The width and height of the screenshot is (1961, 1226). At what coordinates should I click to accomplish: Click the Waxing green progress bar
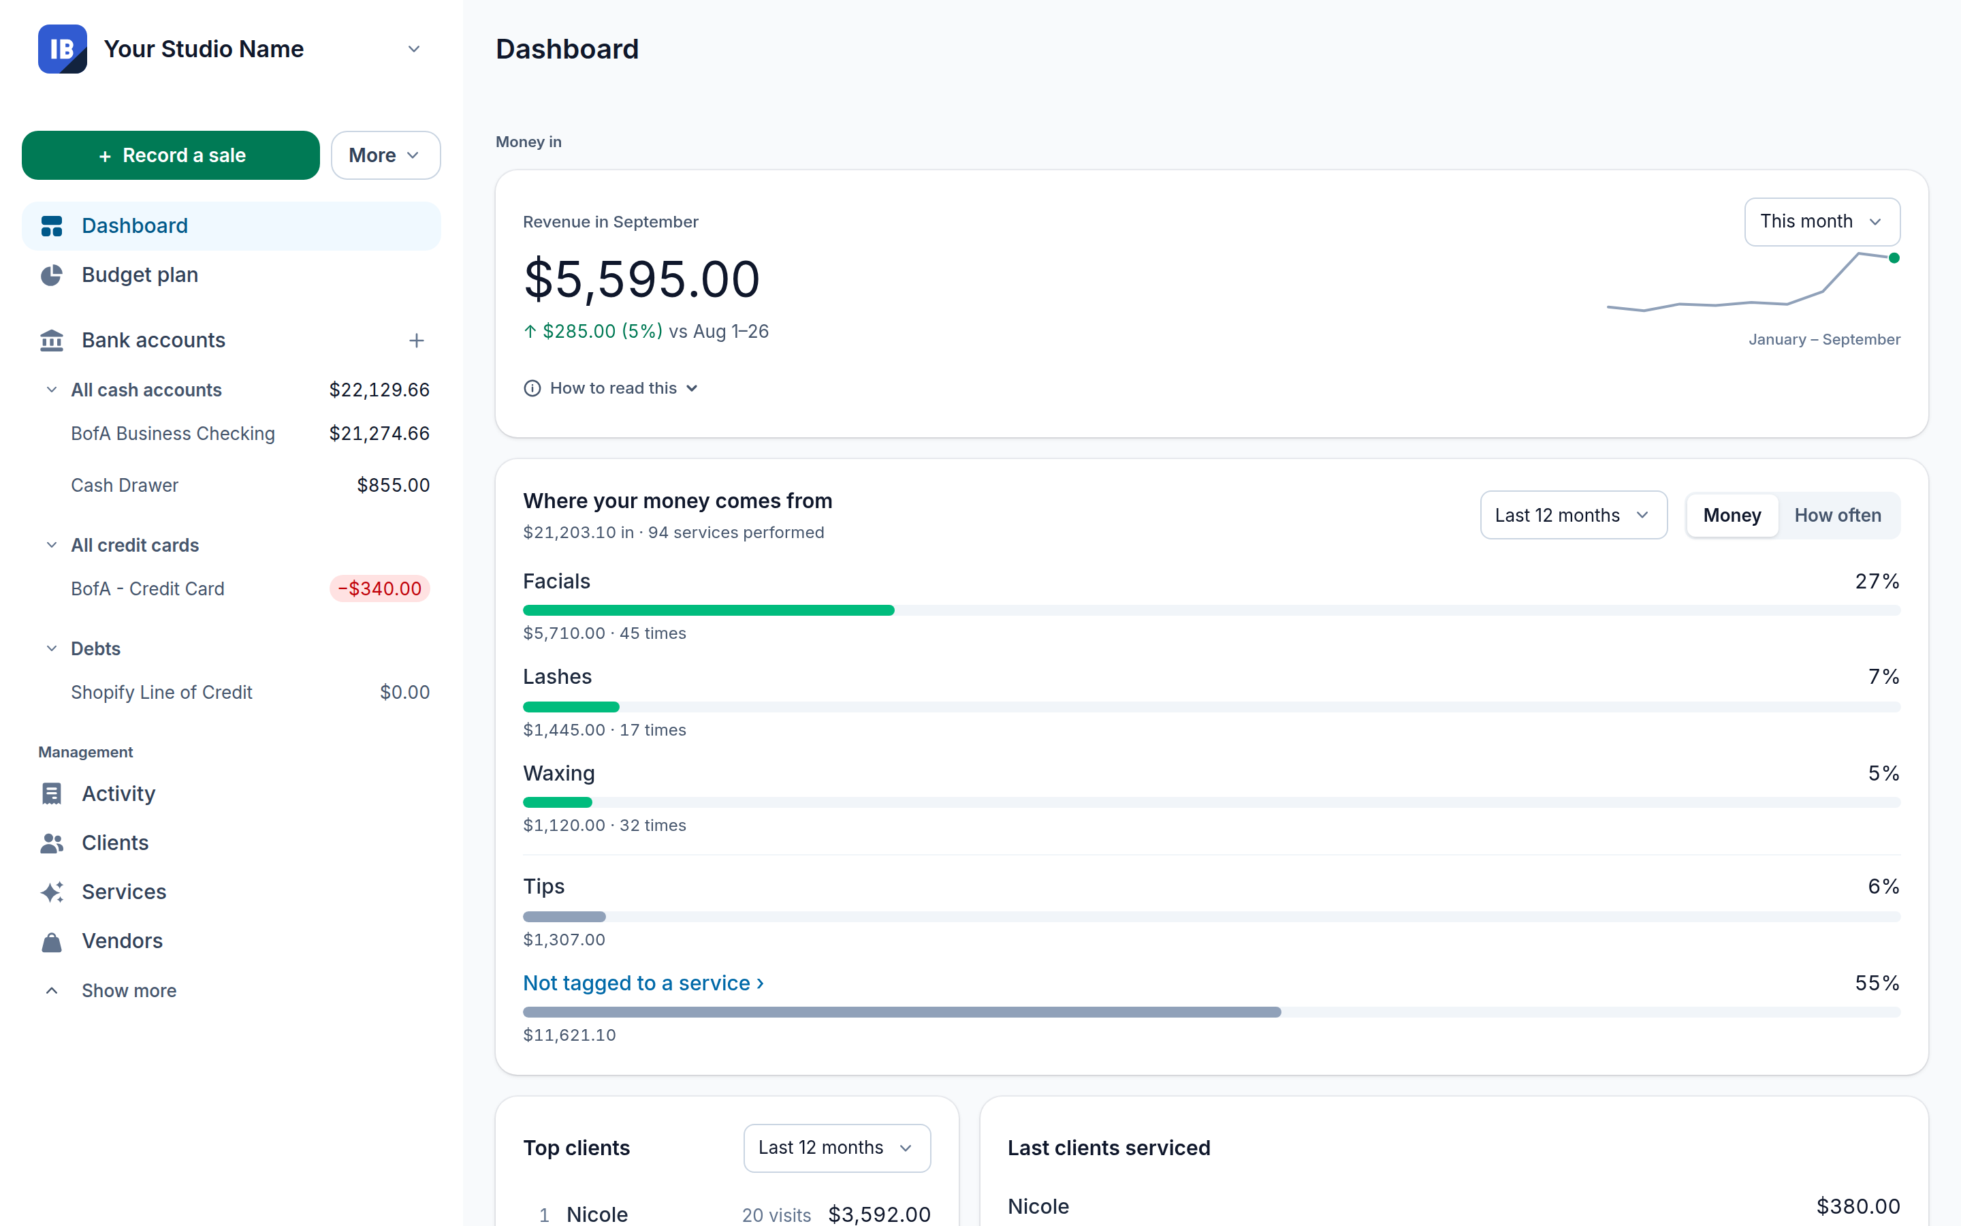(x=558, y=803)
